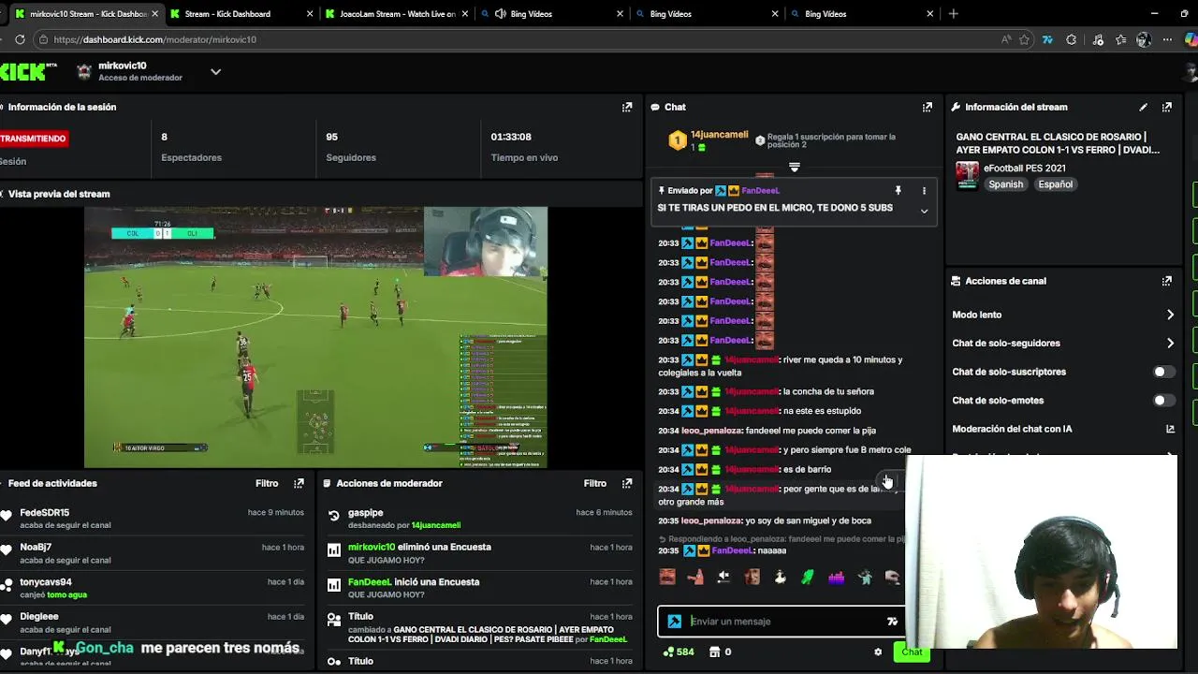Send the white duck emote
This screenshot has width=1198, height=674.
point(780,578)
